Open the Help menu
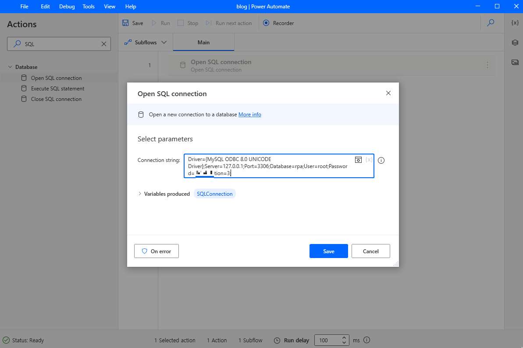The height and width of the screenshot is (348, 523). coord(130,6)
